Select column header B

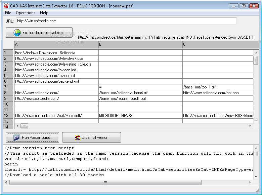pyautogui.click(x=140, y=45)
